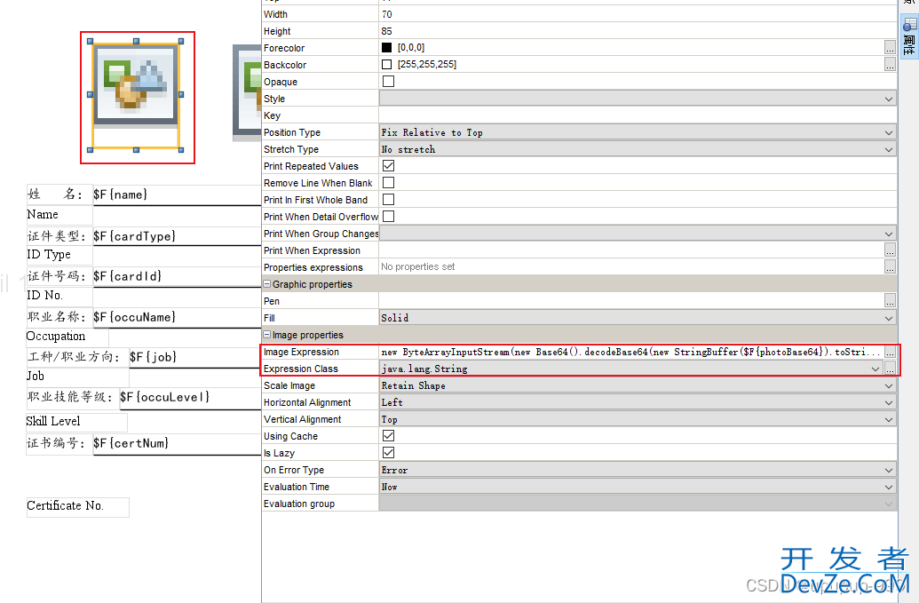Open Expression Class ellipsis button
Image resolution: width=919 pixels, height=603 pixels.
[890, 369]
